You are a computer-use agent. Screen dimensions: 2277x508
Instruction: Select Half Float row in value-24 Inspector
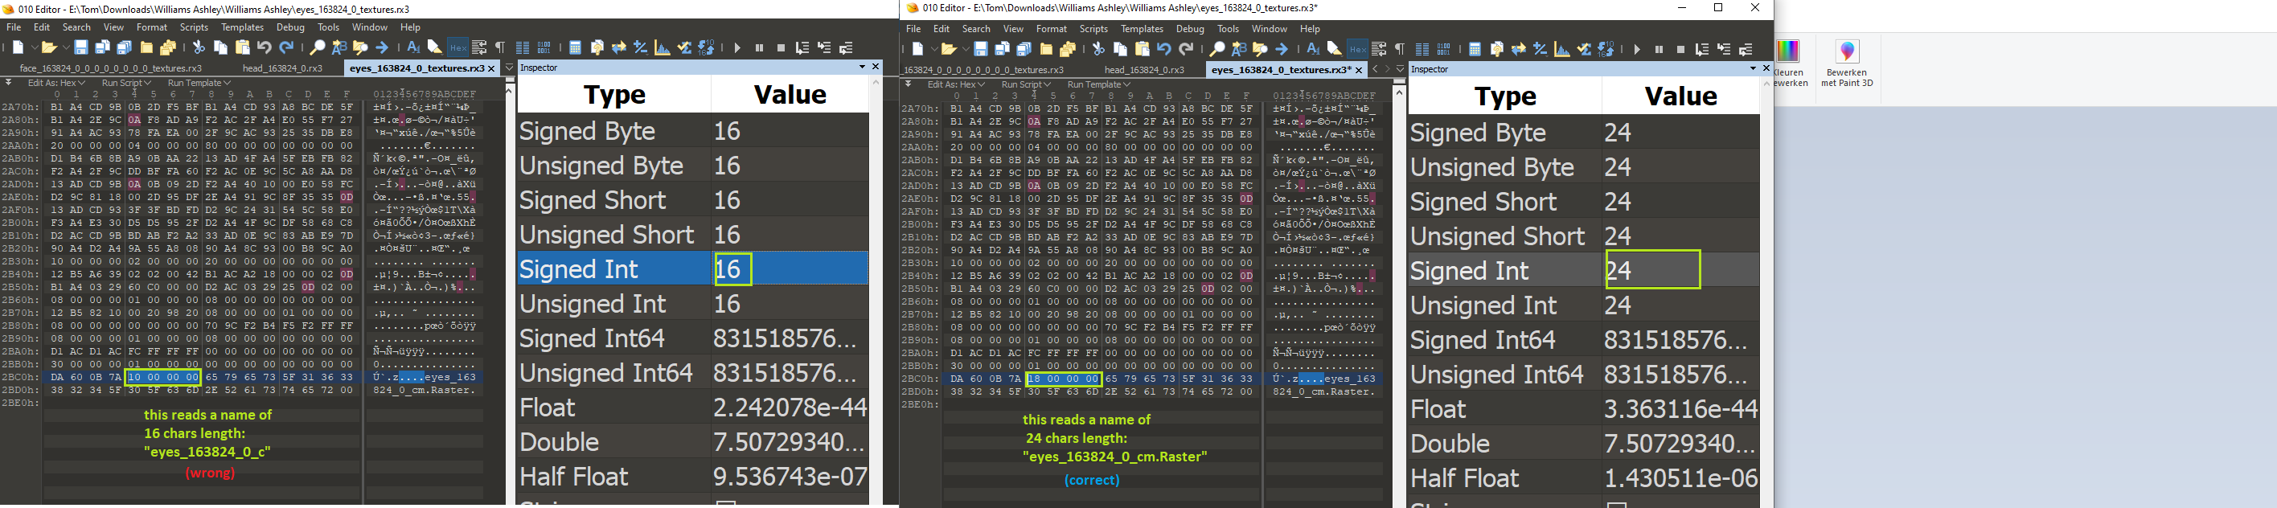(1584, 478)
